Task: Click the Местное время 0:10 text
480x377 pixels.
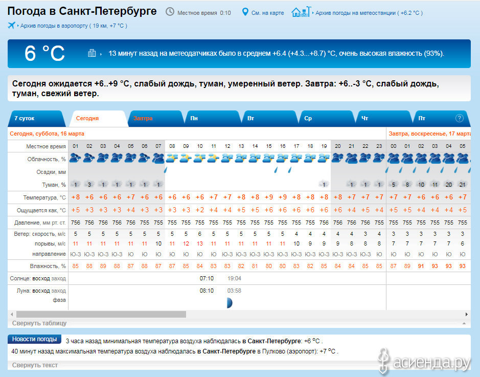Action: click(204, 13)
